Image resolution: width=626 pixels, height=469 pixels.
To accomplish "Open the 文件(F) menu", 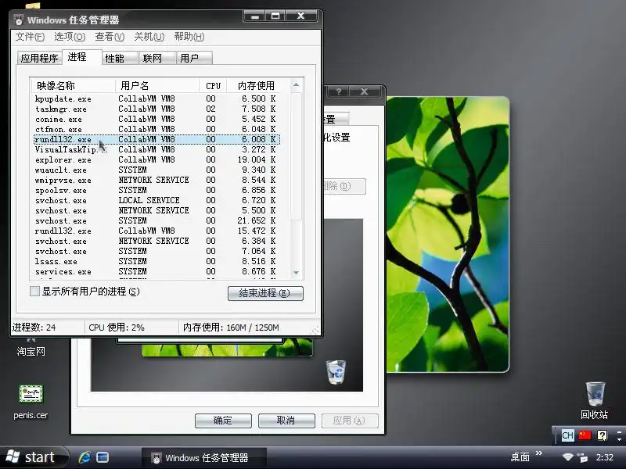I will click(x=30, y=37).
